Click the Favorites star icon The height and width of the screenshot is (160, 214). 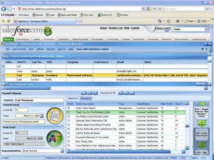point(3,21)
